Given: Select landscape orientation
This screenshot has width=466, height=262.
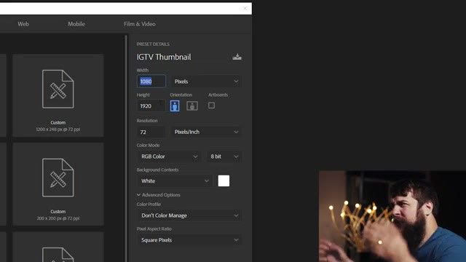Looking at the screenshot, I should tap(192, 106).
